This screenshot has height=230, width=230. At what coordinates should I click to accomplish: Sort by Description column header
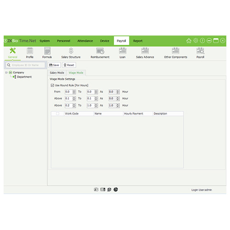click(x=168, y=114)
